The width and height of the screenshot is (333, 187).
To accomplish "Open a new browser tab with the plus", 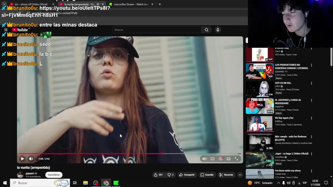I will point(160,4).
